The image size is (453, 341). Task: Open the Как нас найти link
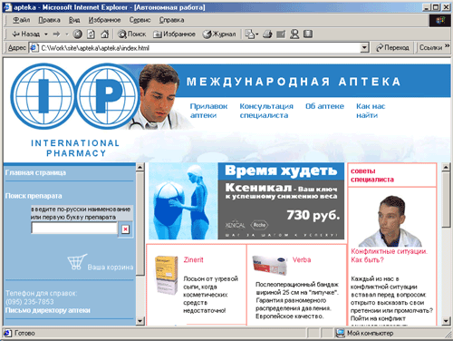click(371, 111)
